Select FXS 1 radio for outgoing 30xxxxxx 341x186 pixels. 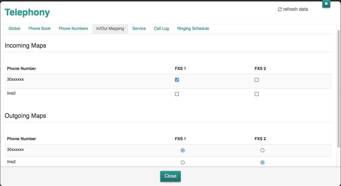[x=183, y=150]
